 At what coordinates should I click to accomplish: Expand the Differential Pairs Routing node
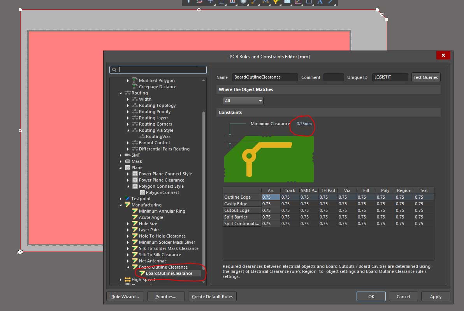click(x=128, y=149)
